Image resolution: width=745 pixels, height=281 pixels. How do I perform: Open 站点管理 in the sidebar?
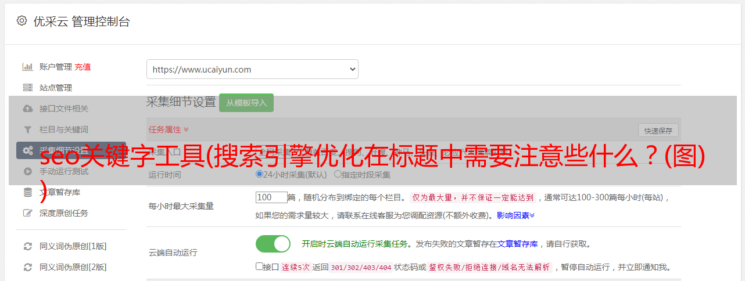point(56,88)
